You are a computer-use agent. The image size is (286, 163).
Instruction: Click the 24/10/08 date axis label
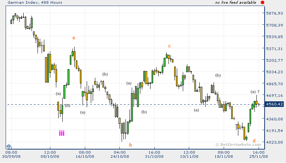click(120, 157)
